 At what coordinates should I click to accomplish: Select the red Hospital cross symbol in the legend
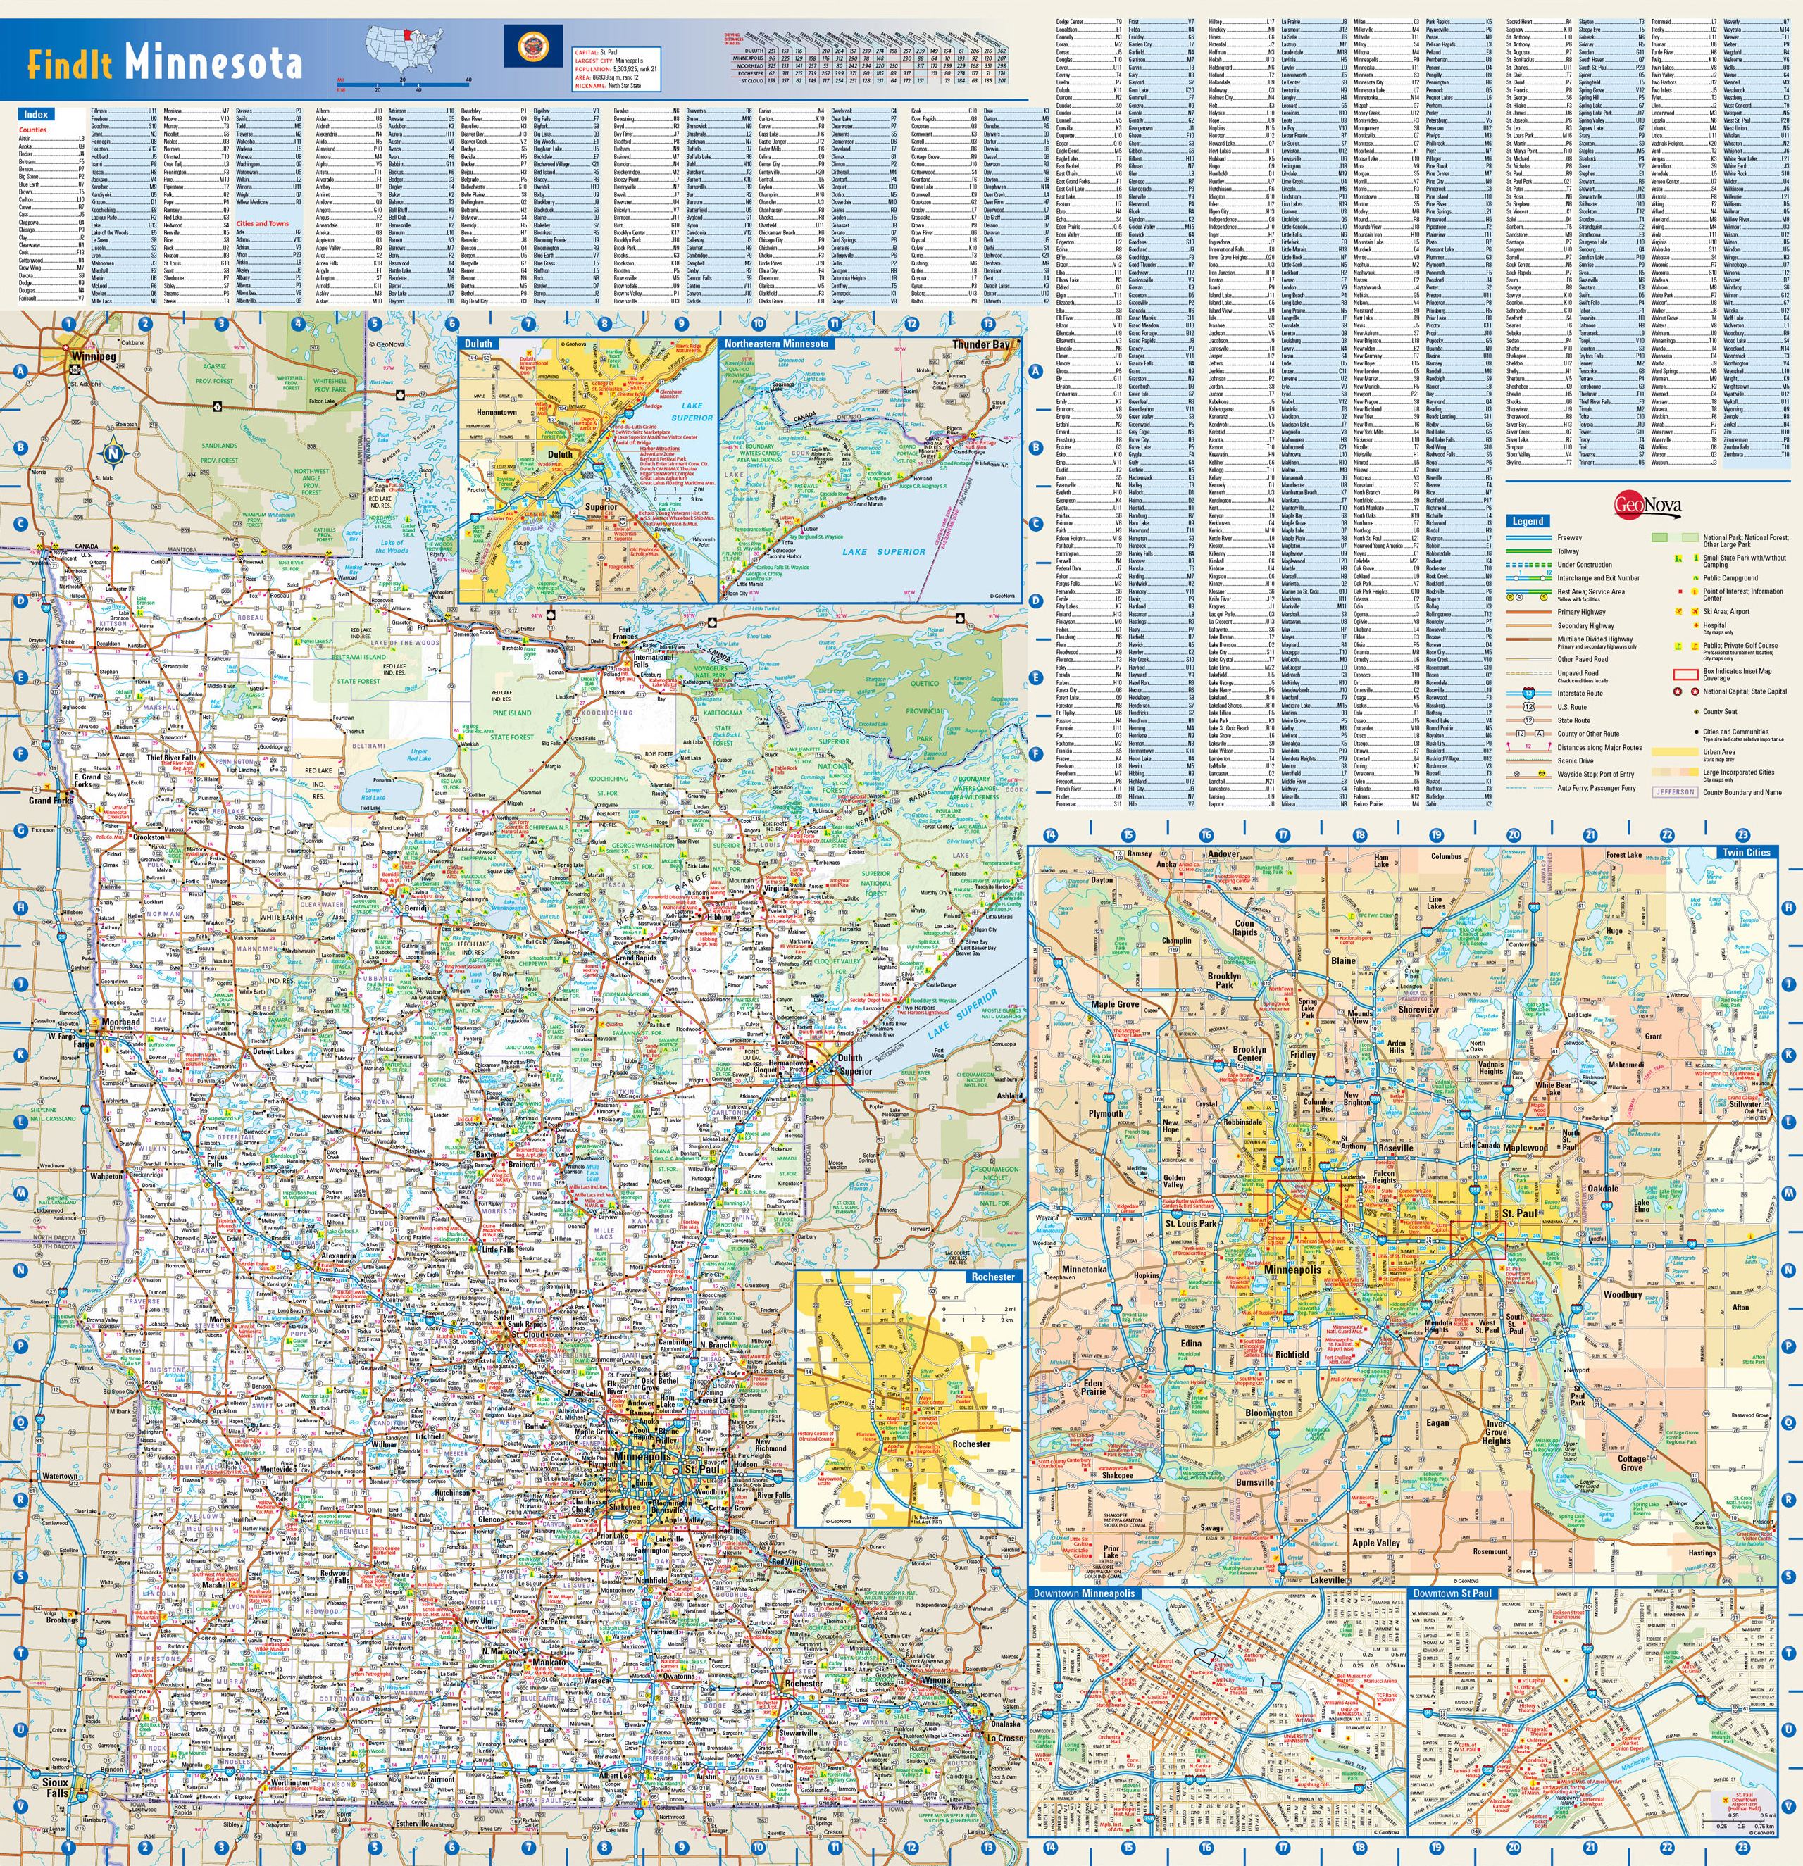click(1697, 625)
